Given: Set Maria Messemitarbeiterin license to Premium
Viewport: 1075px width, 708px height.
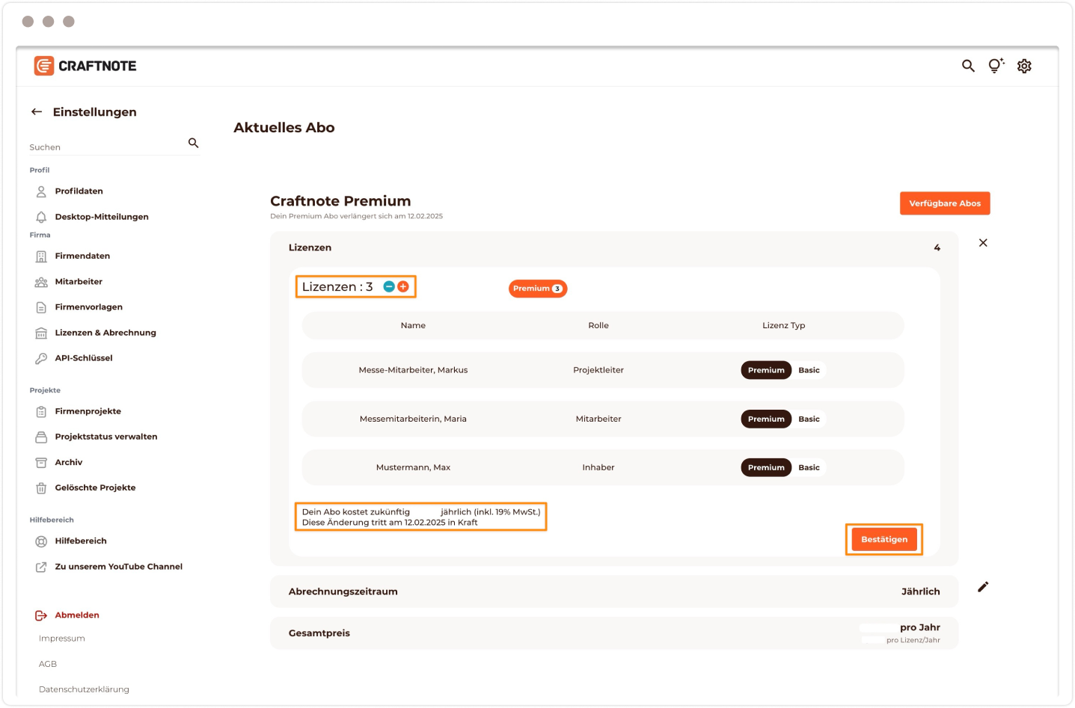Looking at the screenshot, I should click(766, 419).
